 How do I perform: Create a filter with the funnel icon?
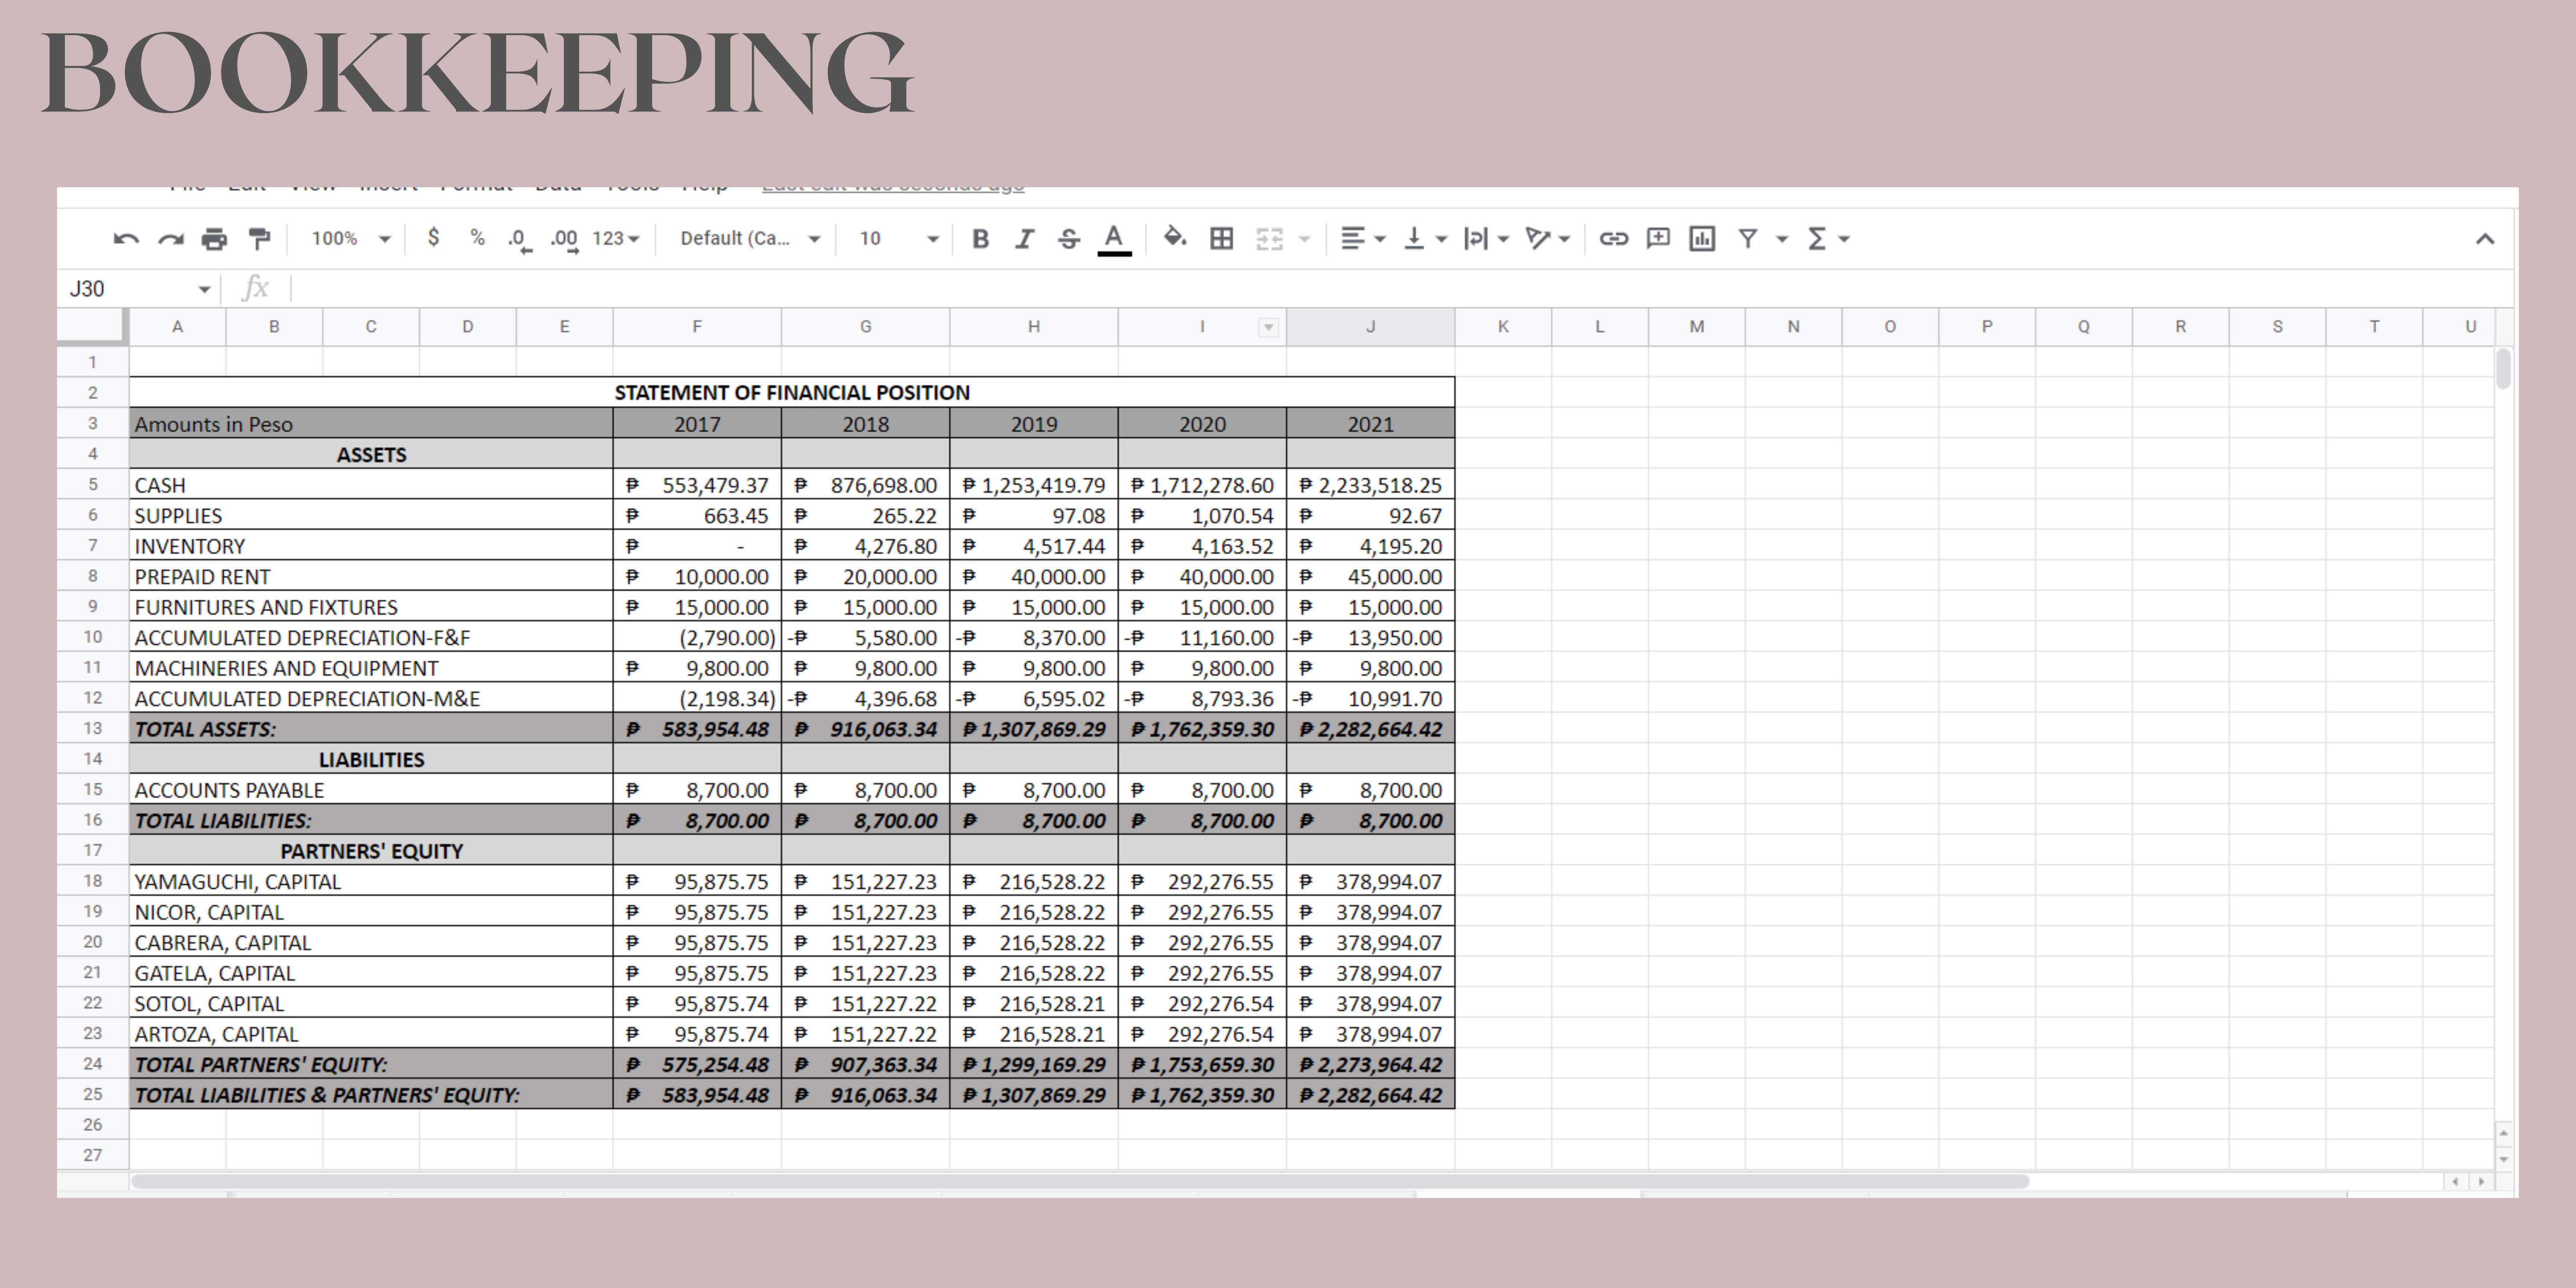pos(1747,238)
